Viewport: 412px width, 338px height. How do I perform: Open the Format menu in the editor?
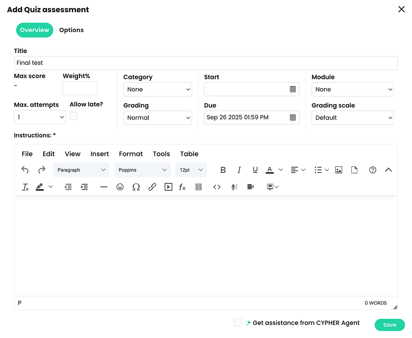click(x=130, y=154)
